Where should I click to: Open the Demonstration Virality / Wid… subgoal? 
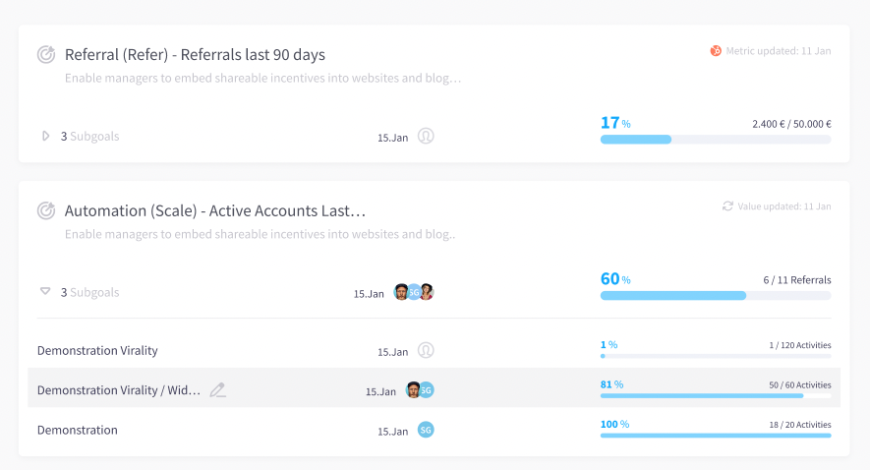tap(118, 390)
